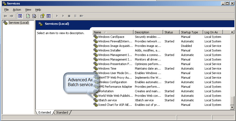Click the Refresh toolbar icon
The height and width of the screenshot is (121, 236).
click(28, 16)
